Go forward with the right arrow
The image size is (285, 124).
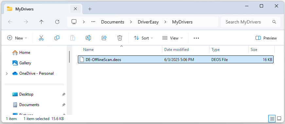pyautogui.click(x=26, y=22)
